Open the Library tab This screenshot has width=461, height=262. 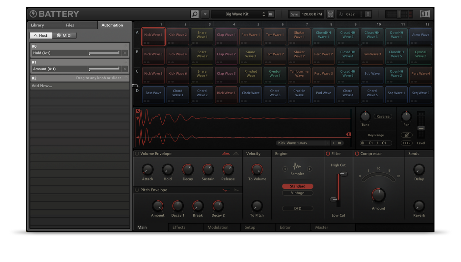[x=44, y=25]
